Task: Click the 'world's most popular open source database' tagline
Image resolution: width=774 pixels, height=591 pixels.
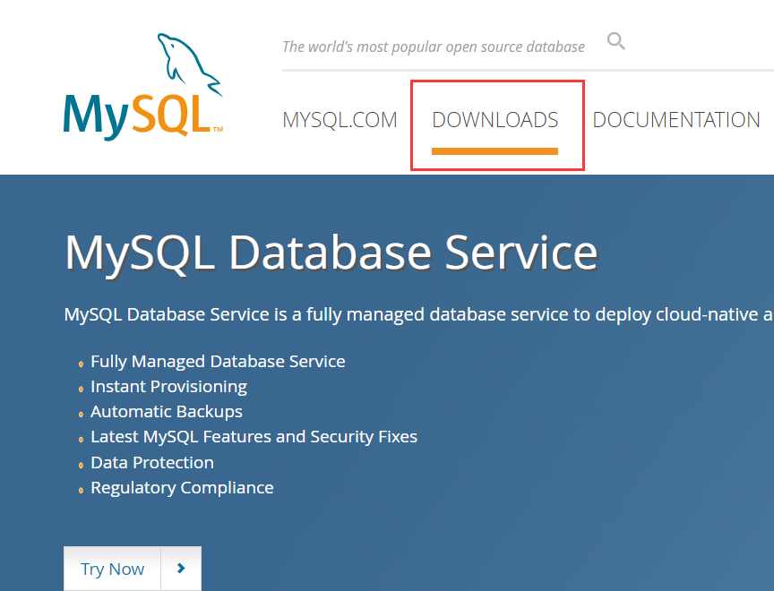Action: click(x=433, y=47)
